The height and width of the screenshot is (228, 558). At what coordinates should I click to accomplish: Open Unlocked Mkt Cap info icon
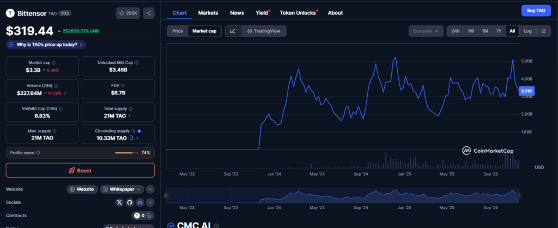click(137, 62)
